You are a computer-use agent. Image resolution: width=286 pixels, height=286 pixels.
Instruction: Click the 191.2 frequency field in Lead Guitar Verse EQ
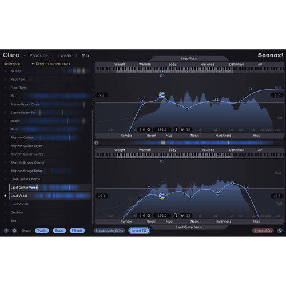click(x=162, y=216)
